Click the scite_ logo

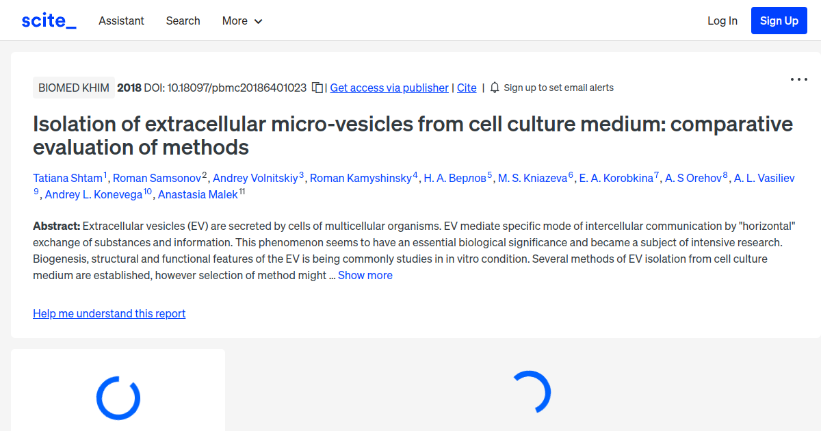49,20
